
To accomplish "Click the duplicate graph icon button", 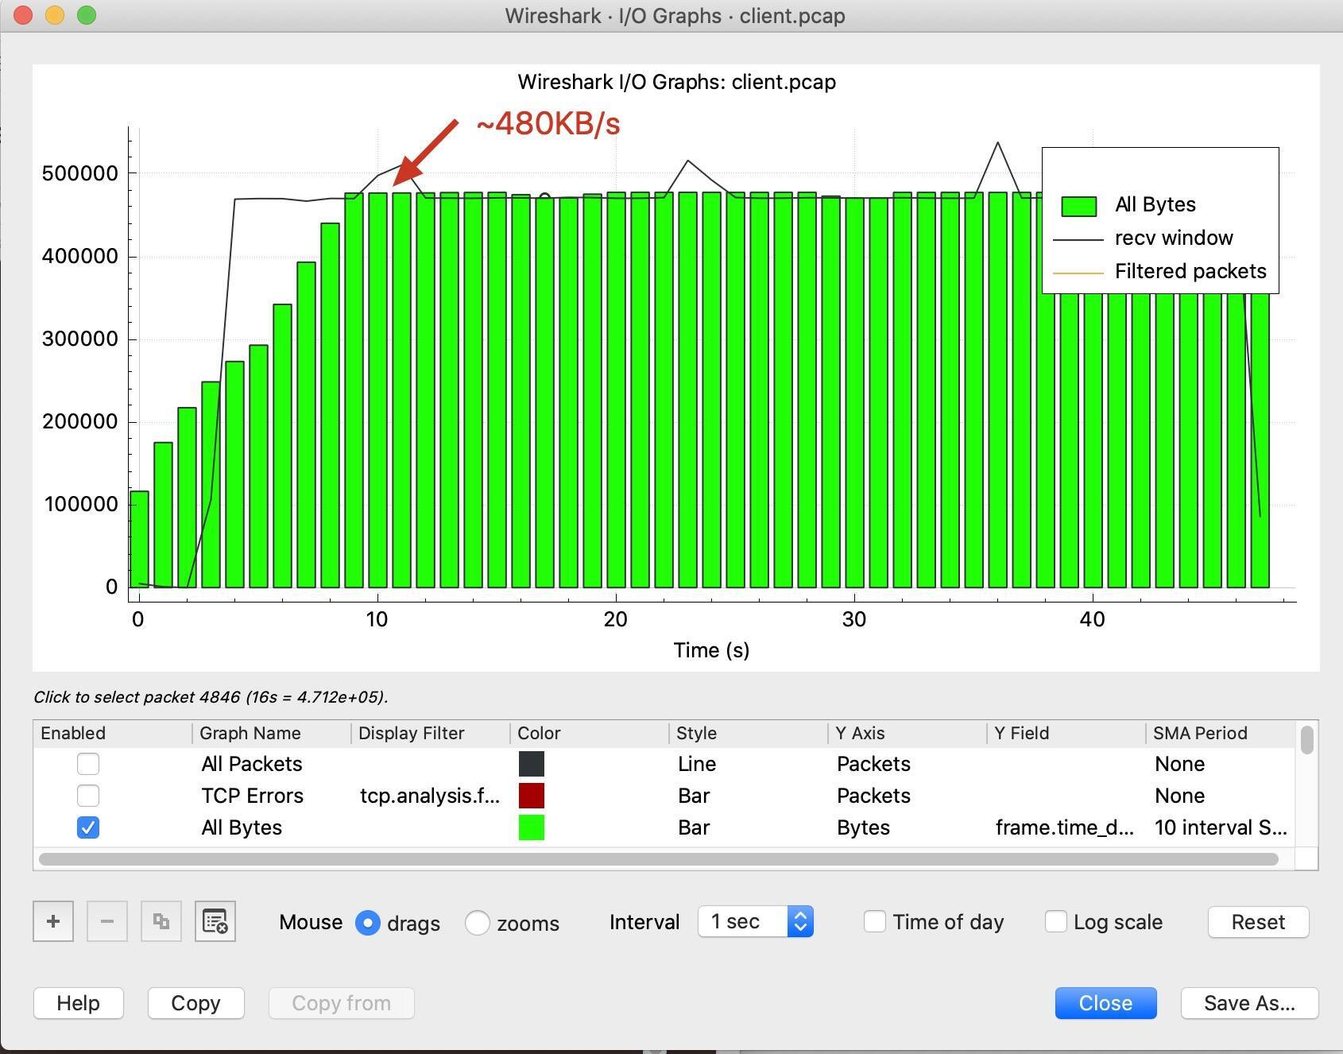I will pyautogui.click(x=161, y=921).
